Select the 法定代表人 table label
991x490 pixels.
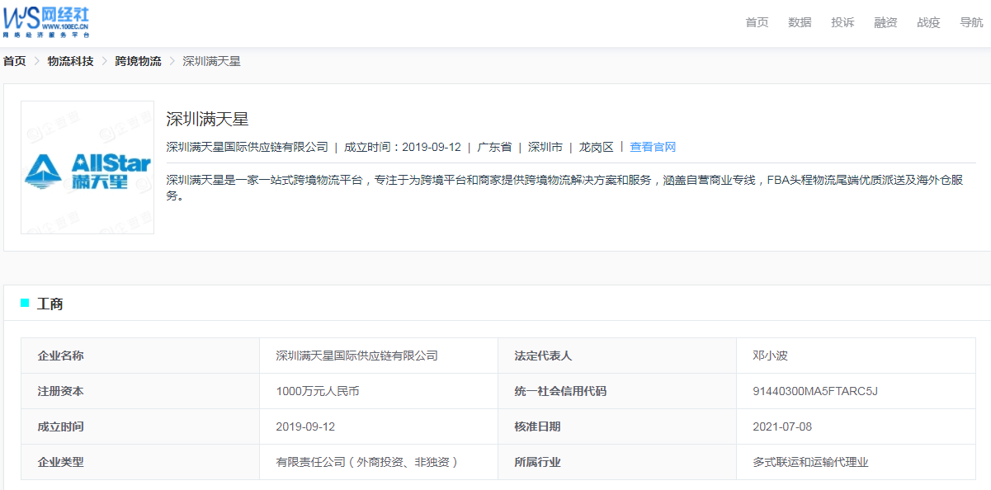[543, 356]
